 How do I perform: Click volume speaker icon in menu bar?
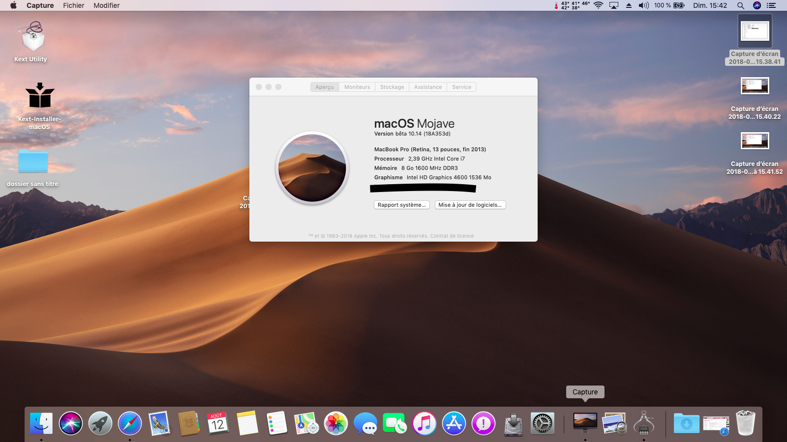coord(644,5)
